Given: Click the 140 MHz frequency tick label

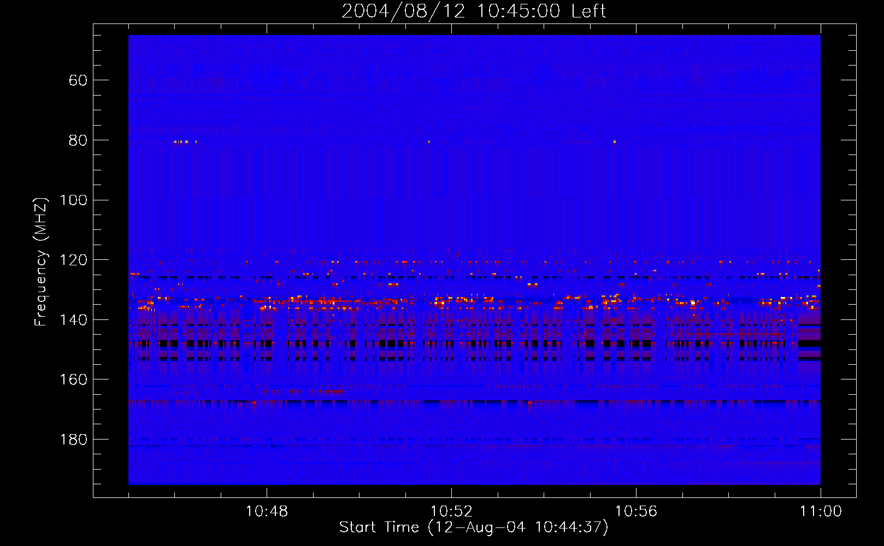Looking at the screenshot, I should tap(73, 320).
